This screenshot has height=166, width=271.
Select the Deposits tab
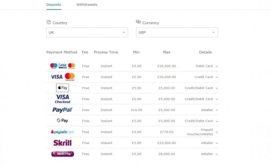[54, 5]
